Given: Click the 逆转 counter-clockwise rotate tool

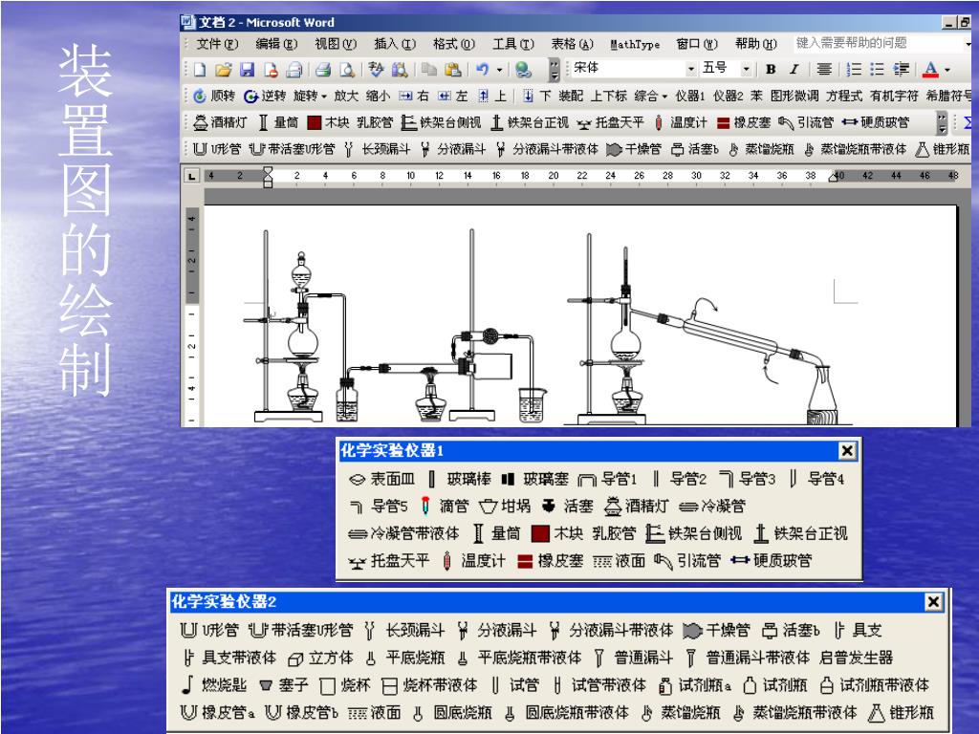Looking at the screenshot, I should (x=264, y=96).
